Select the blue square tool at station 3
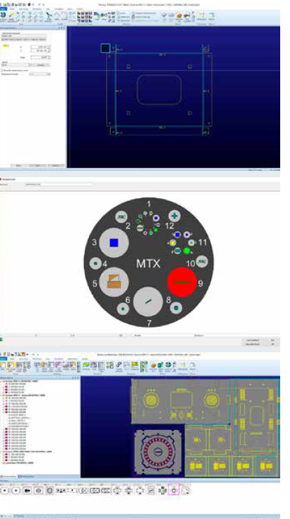Image resolution: width=290 pixels, height=519 pixels. [114, 242]
